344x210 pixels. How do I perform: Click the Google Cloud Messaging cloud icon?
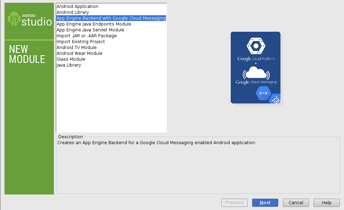click(256, 73)
